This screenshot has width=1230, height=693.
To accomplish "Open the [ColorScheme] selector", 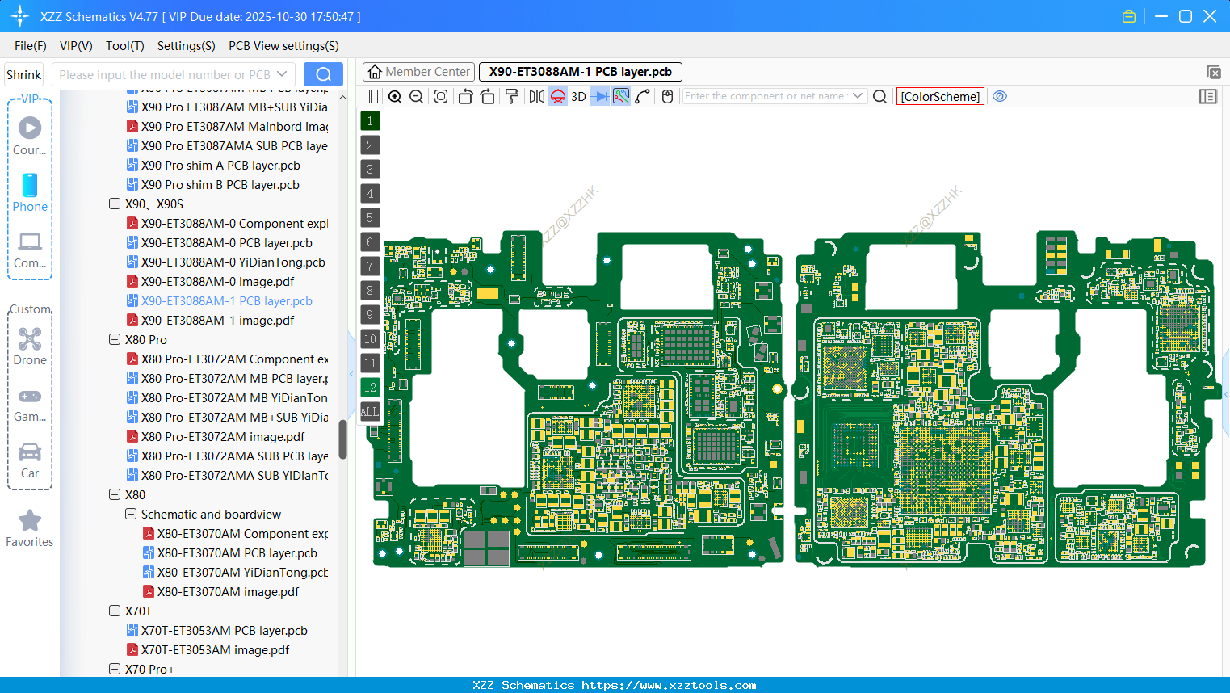I will [939, 96].
